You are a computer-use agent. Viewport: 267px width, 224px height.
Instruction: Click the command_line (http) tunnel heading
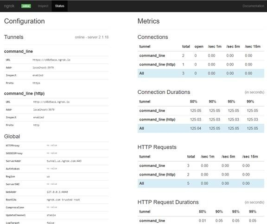(24, 93)
